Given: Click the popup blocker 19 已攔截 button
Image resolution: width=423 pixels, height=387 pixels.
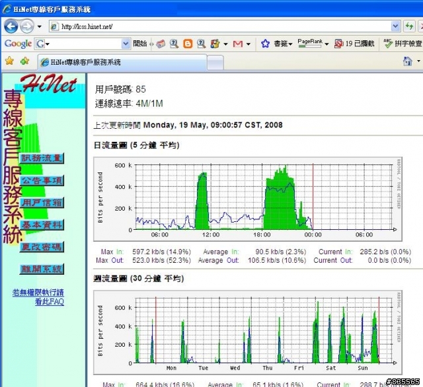Looking at the screenshot, I should (354, 44).
